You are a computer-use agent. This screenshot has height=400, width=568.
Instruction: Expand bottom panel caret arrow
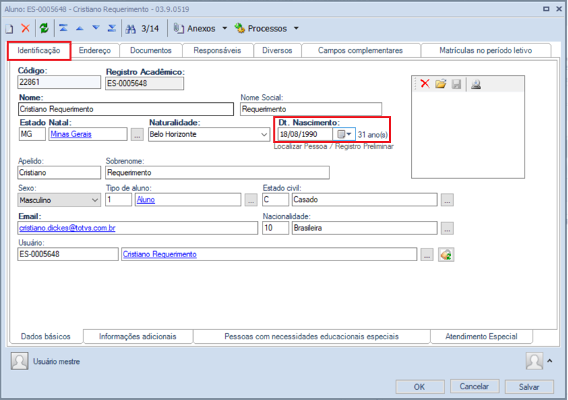549,361
